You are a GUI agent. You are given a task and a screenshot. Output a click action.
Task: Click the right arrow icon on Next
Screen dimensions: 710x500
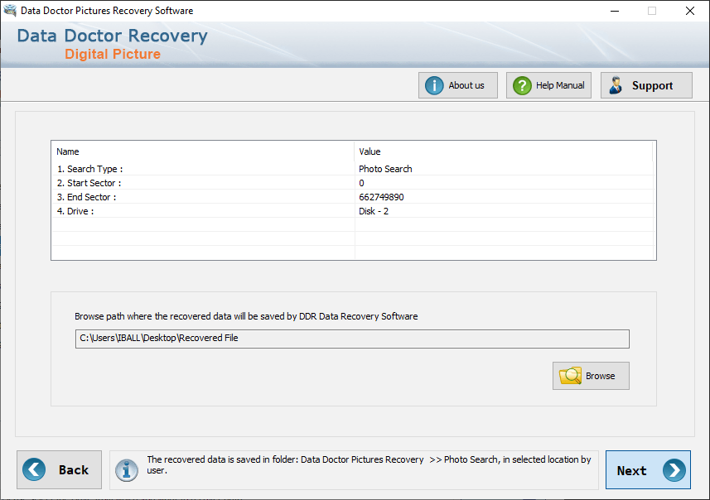pos(674,470)
